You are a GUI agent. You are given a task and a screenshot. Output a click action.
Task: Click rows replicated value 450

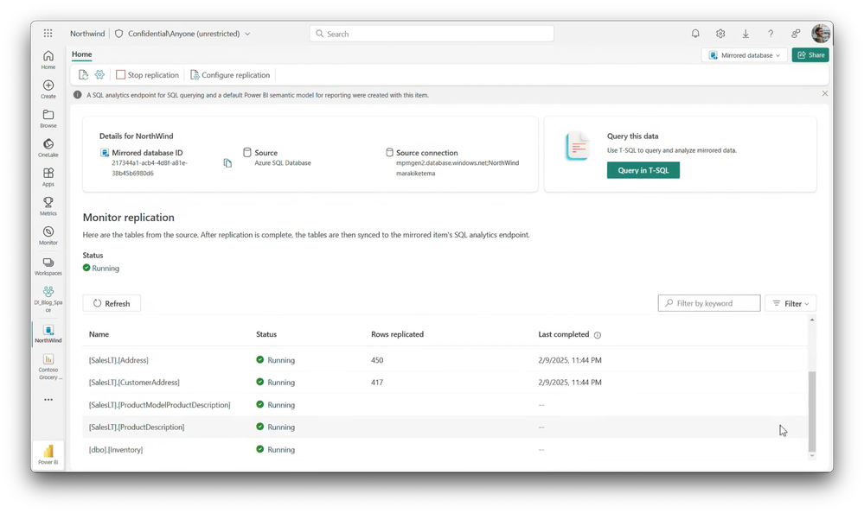click(377, 360)
